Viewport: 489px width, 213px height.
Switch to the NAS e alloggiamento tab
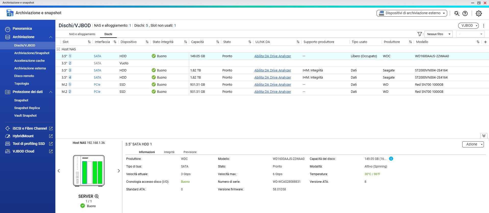tap(82, 34)
